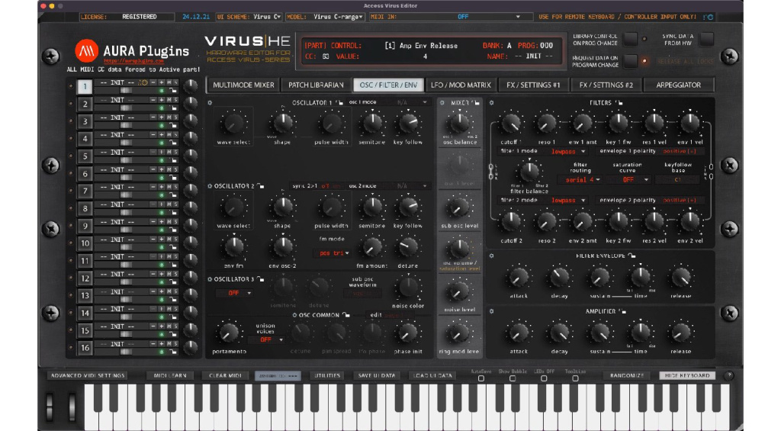Click the lock icon next to Oscillator 3
The image size is (781, 431).
(261, 279)
